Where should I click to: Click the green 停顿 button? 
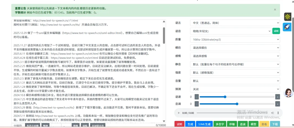coord(232,124)
